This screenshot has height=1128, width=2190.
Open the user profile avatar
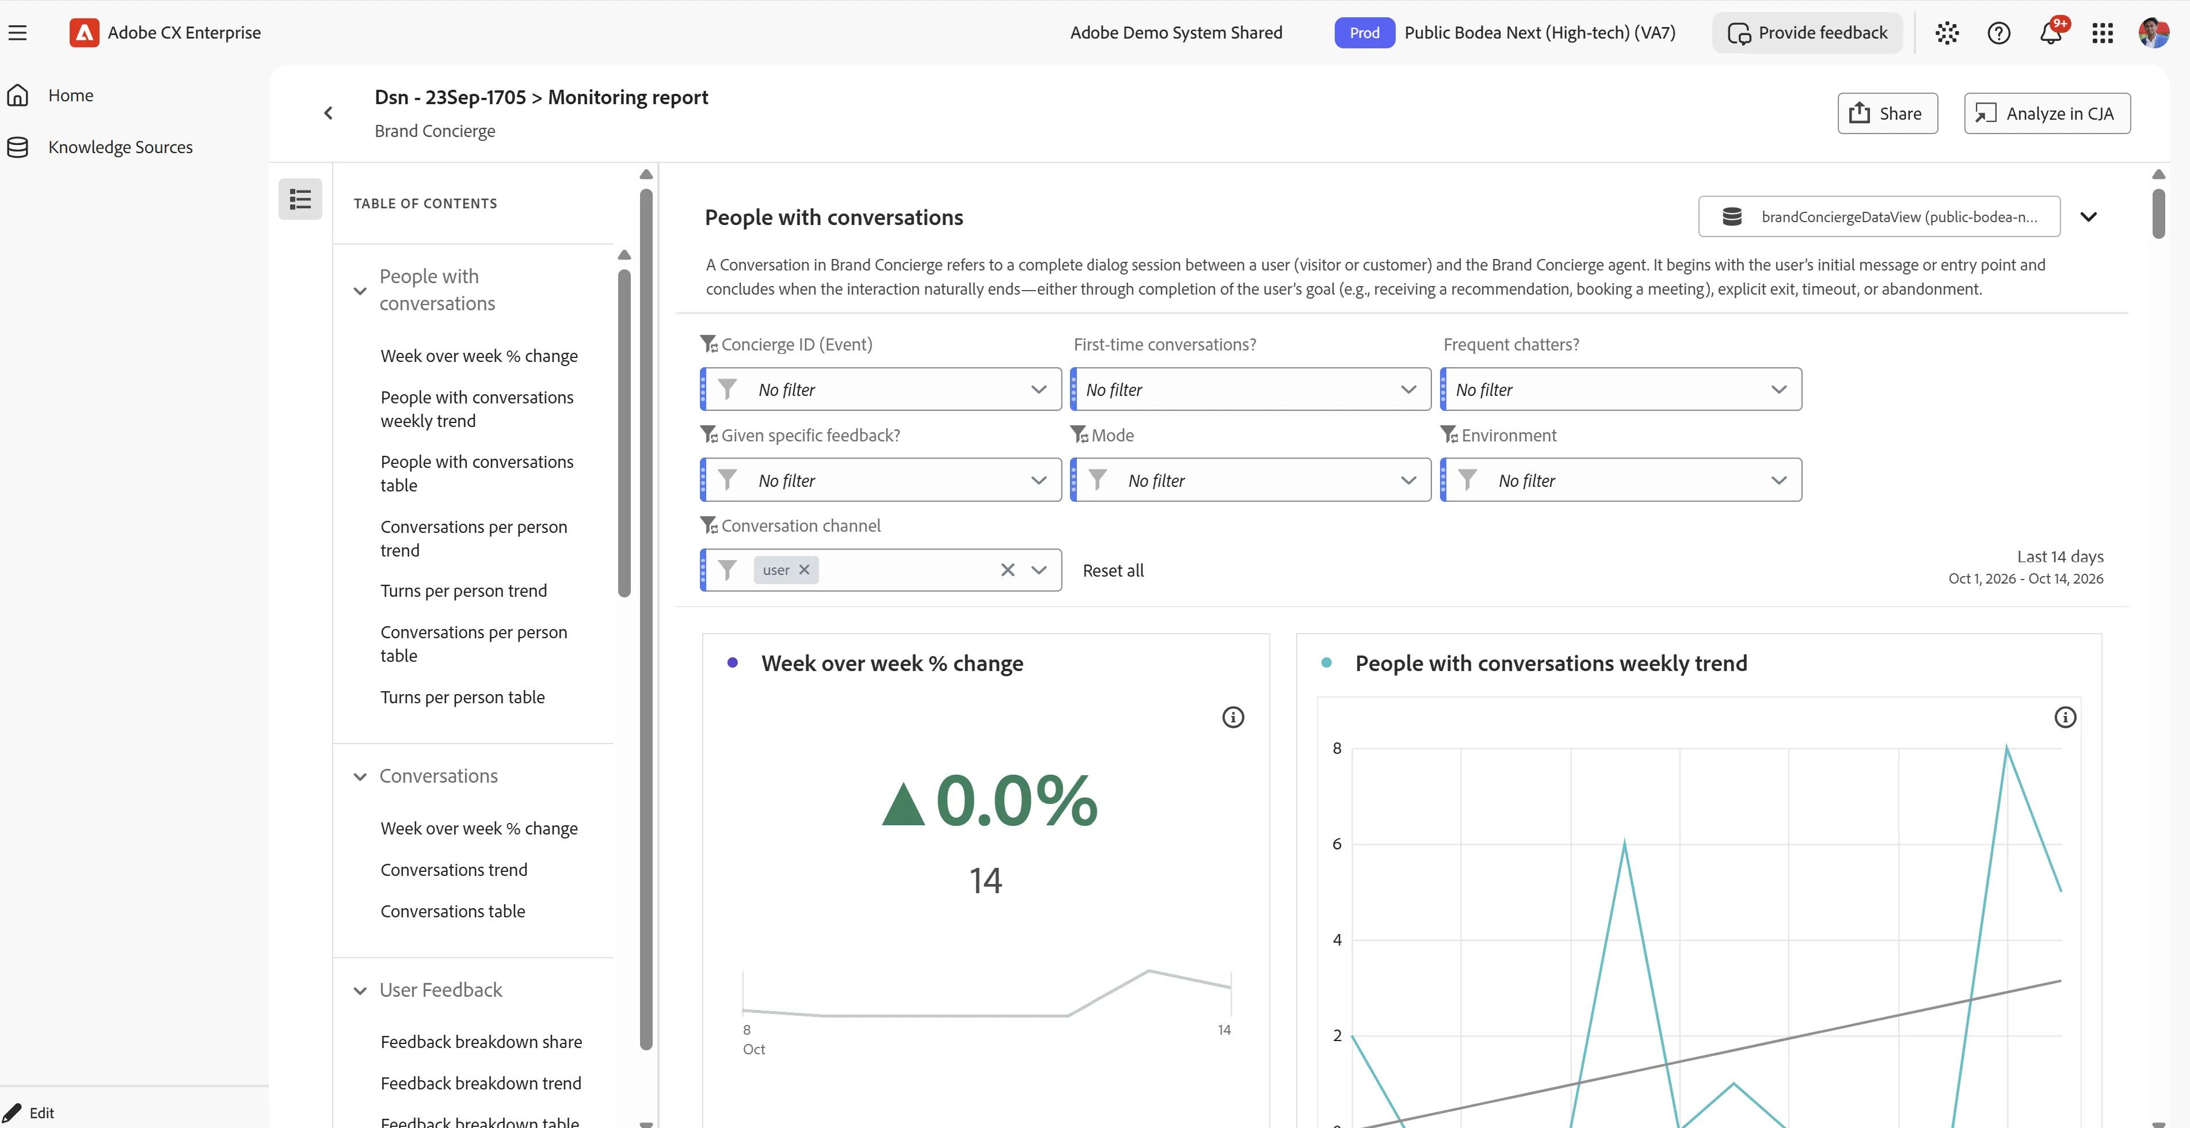(x=2153, y=32)
